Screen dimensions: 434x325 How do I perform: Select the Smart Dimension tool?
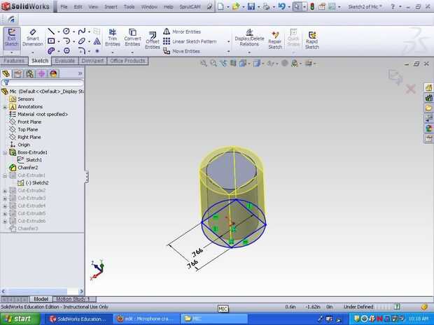click(33, 38)
